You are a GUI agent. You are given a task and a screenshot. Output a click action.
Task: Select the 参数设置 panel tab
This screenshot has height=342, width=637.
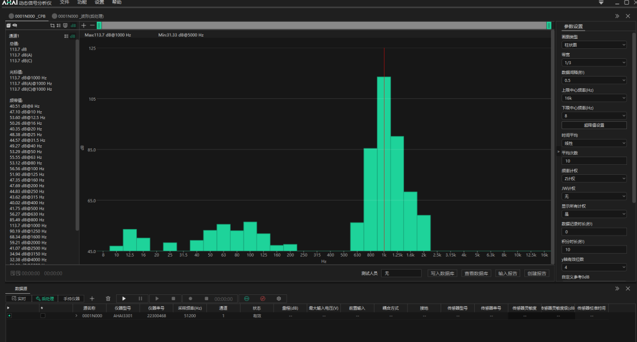[x=573, y=26]
